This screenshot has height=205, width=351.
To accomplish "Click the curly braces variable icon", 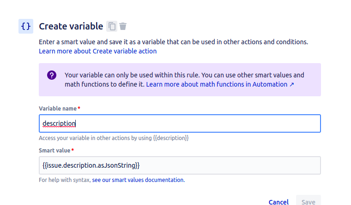I will (x=26, y=26).
